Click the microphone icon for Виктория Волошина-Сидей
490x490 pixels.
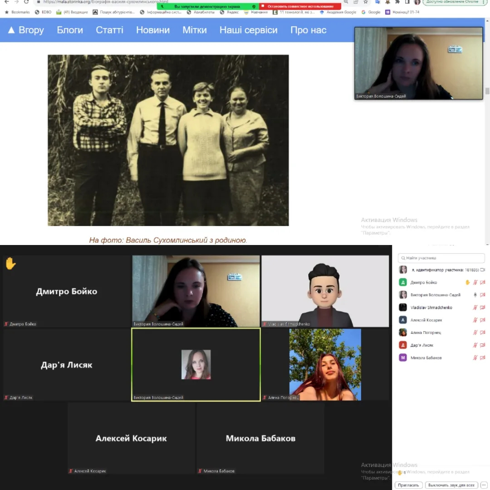pos(475,295)
